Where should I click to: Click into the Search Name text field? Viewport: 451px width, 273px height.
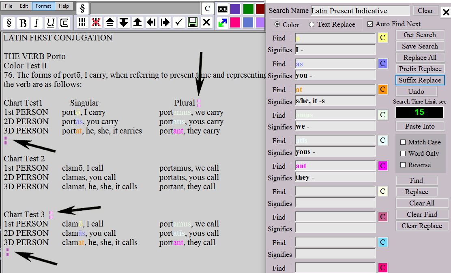[360, 11]
